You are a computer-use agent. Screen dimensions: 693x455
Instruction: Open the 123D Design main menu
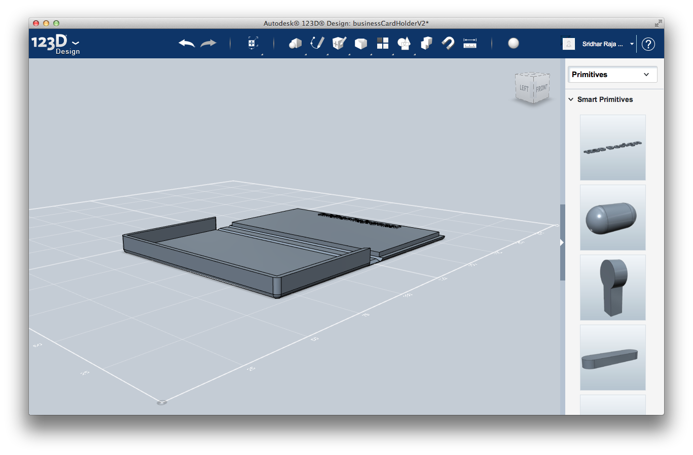coord(57,43)
